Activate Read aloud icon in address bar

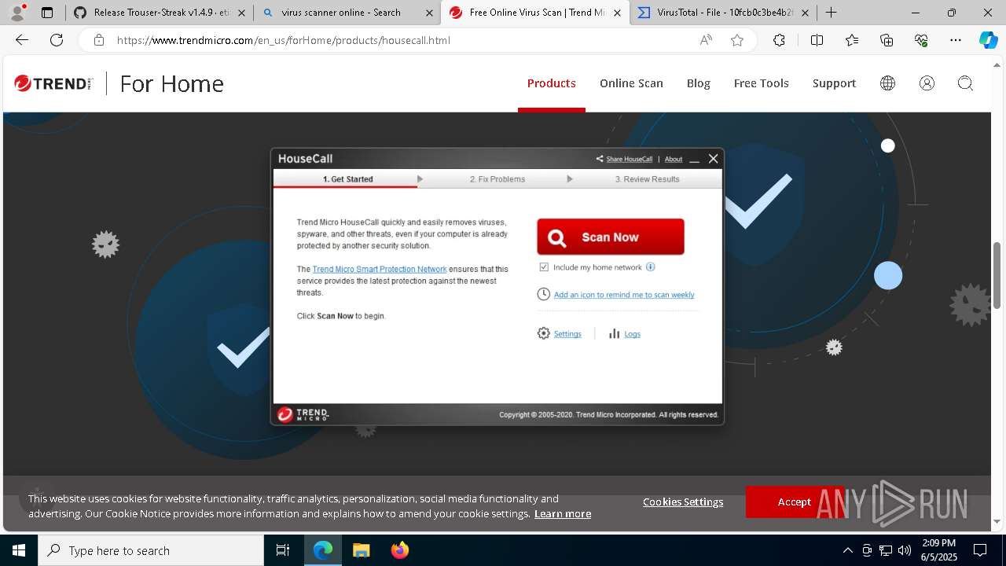click(x=706, y=40)
